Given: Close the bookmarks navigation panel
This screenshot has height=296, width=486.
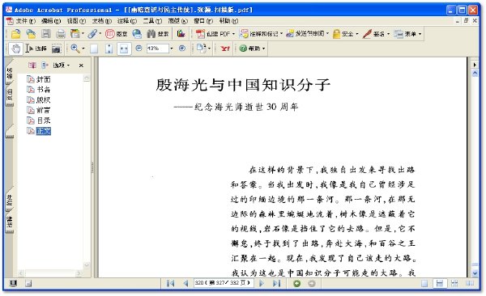Looking at the screenshot, I should tap(81, 66).
